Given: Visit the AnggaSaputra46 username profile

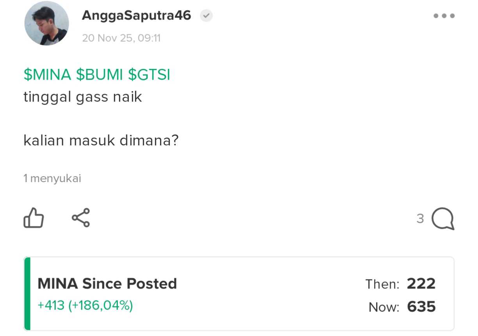Looking at the screenshot, I should click(136, 16).
